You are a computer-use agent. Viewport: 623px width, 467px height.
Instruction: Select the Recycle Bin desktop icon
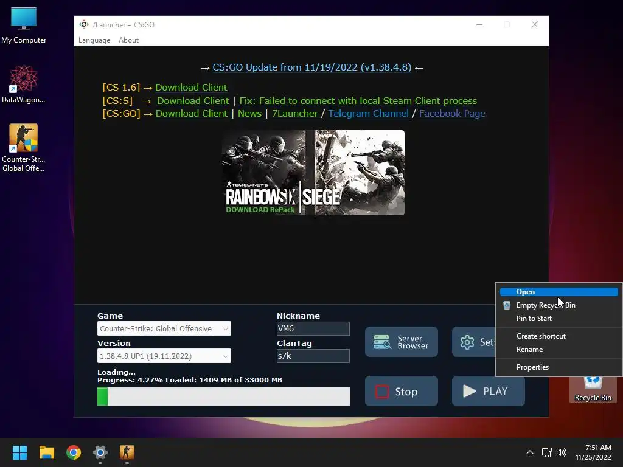pyautogui.click(x=593, y=389)
